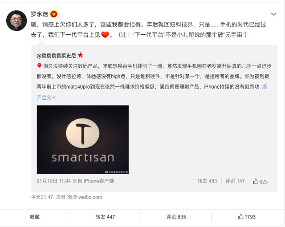Bookmark the post with 收藏
The width and height of the screenshot is (285, 227).
(35, 217)
